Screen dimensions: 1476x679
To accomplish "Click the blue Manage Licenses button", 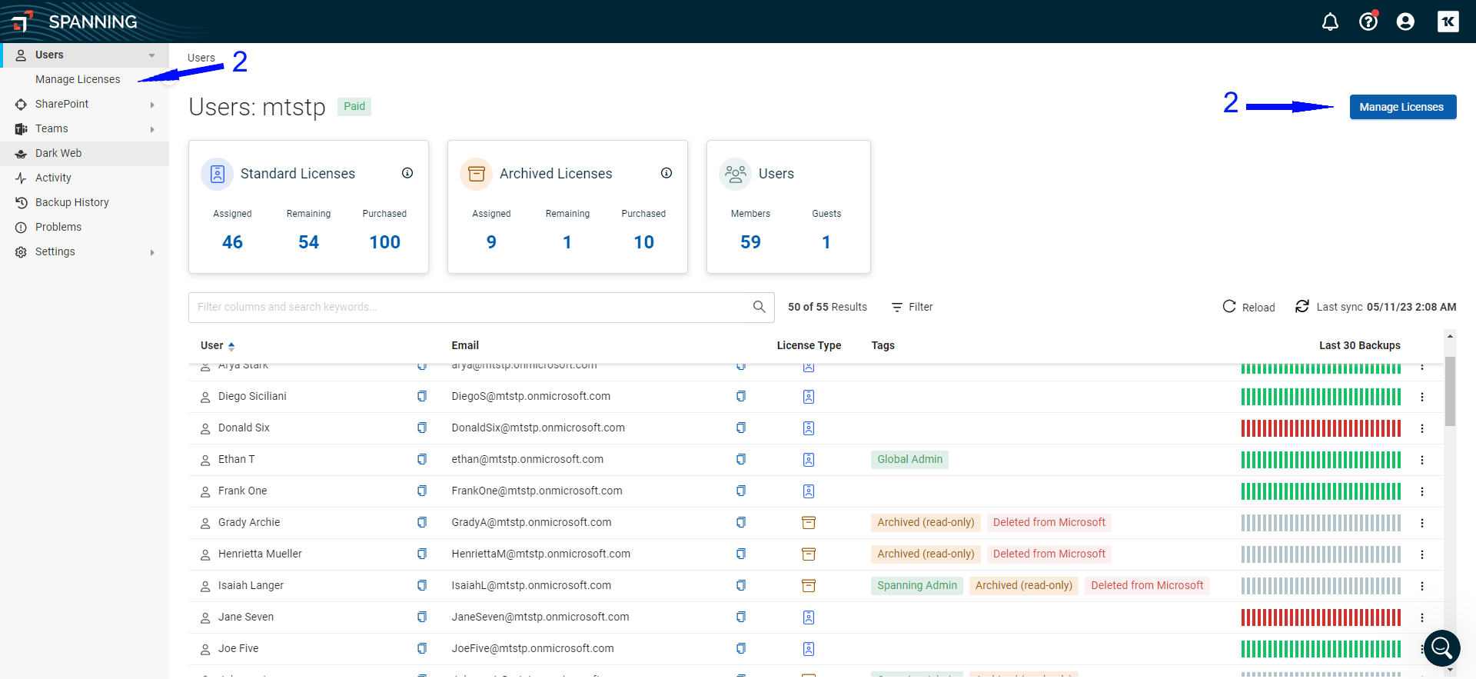I will [1402, 107].
